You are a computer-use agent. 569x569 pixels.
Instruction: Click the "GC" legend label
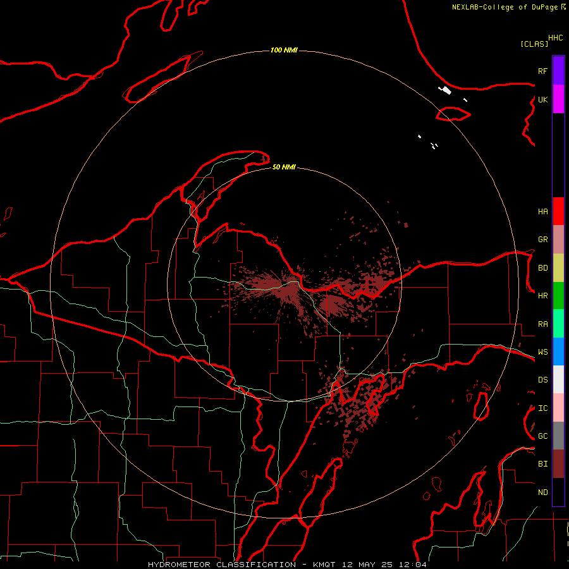click(x=542, y=436)
